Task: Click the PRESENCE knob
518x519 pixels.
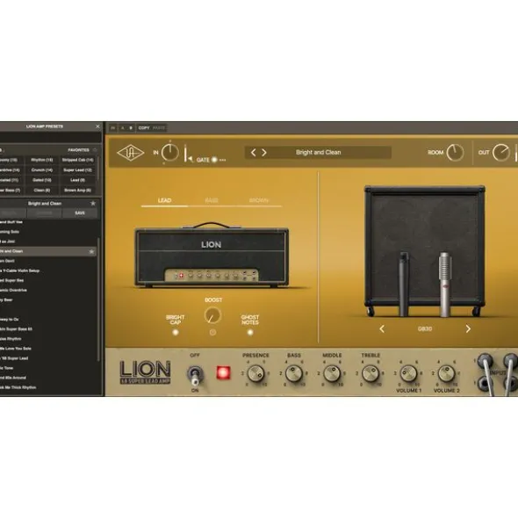Action: (x=255, y=374)
